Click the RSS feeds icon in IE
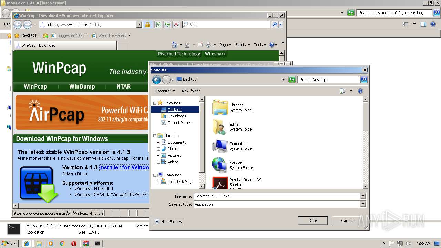The width and height of the screenshot is (441, 248). (187, 45)
